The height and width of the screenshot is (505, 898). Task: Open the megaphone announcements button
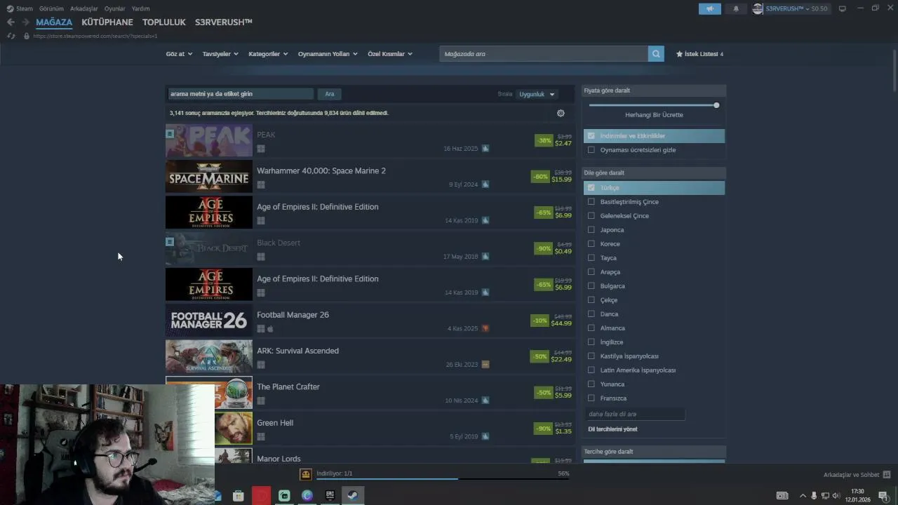click(x=710, y=8)
